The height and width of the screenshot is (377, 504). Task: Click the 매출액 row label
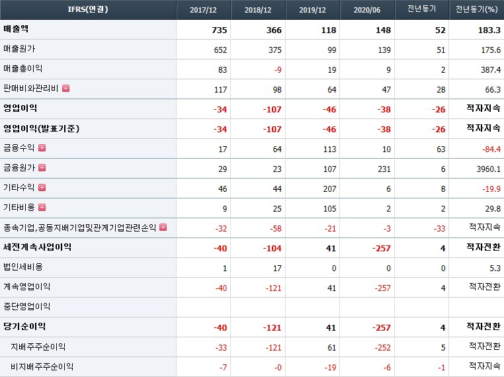click(16, 29)
